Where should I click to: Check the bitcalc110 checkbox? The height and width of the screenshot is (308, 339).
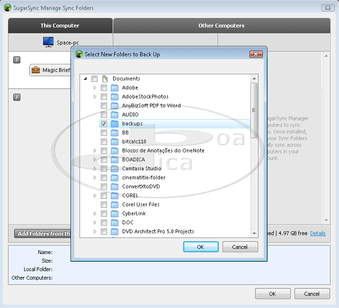[x=104, y=141]
